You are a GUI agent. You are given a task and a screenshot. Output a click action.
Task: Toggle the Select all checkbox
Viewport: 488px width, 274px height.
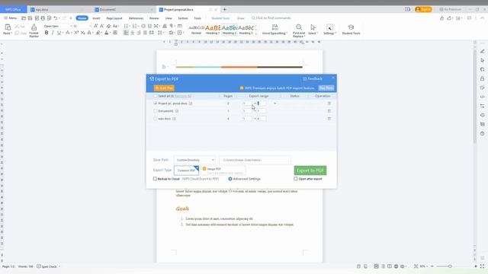click(x=156, y=96)
